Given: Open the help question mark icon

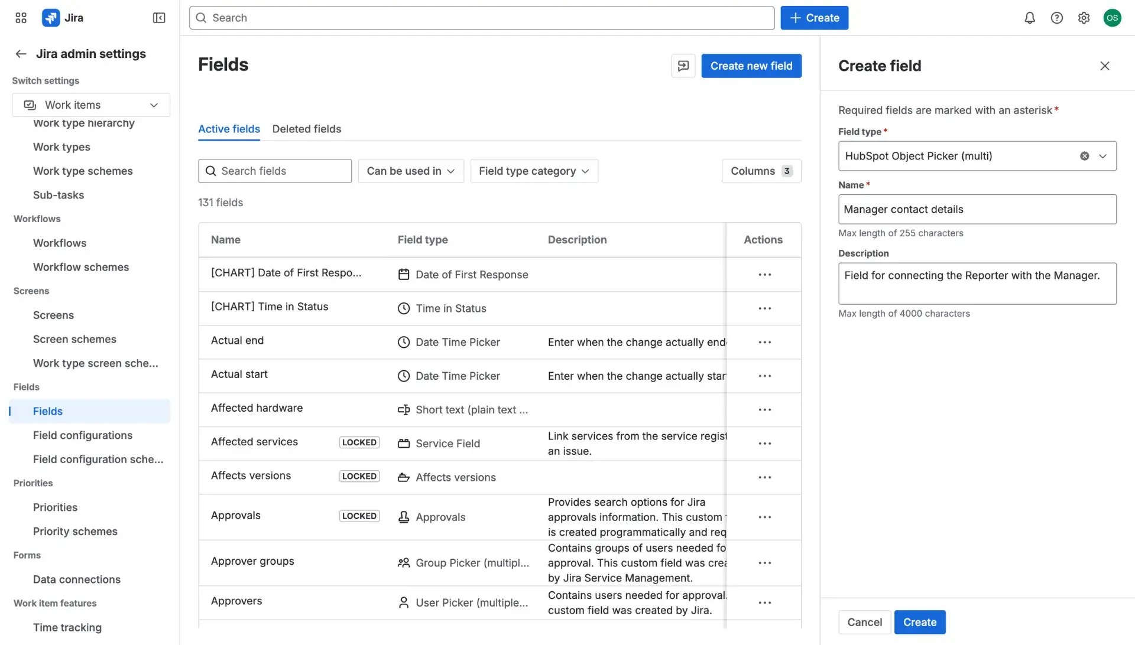Looking at the screenshot, I should (1057, 18).
